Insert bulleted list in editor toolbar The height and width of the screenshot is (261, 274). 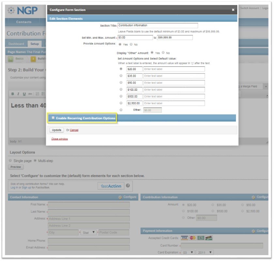pos(43,94)
